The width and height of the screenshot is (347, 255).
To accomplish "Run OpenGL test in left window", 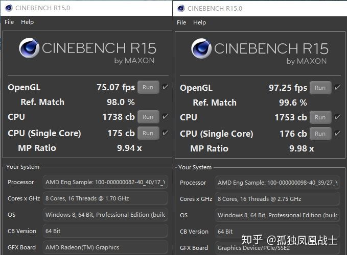I will click(x=148, y=87).
